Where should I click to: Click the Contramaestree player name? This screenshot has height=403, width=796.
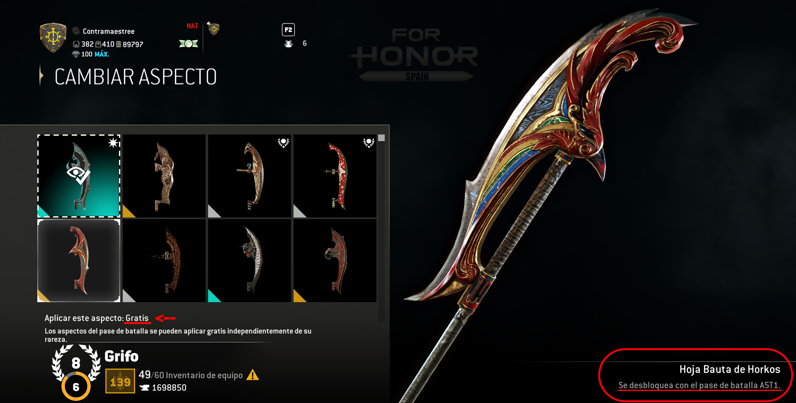pos(109,31)
